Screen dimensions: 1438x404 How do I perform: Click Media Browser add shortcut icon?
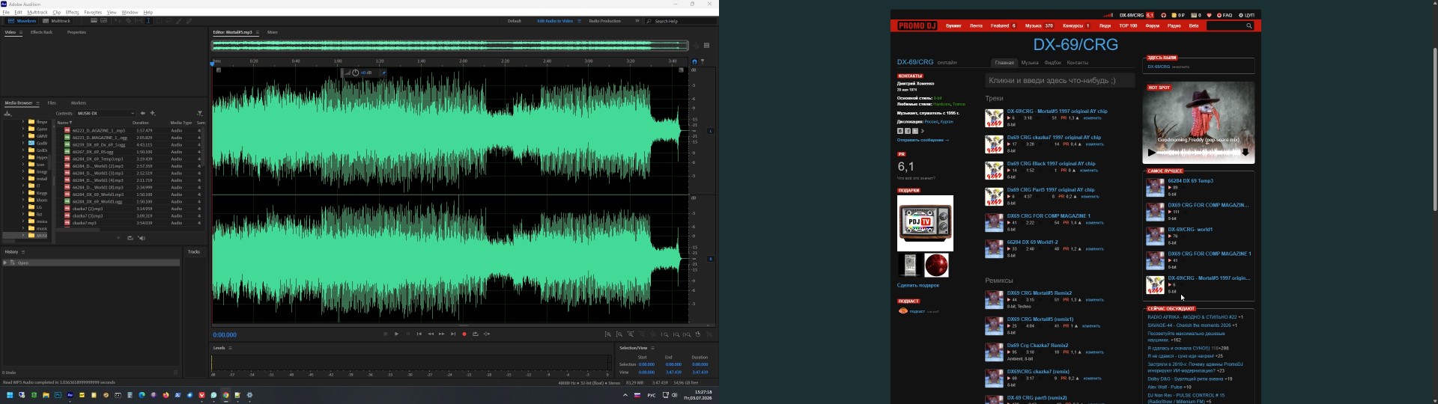[153, 113]
